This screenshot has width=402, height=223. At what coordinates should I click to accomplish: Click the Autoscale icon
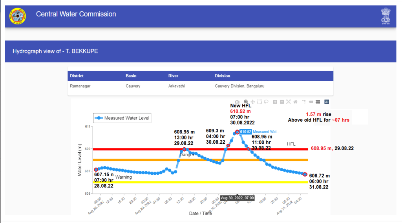(x=289, y=102)
